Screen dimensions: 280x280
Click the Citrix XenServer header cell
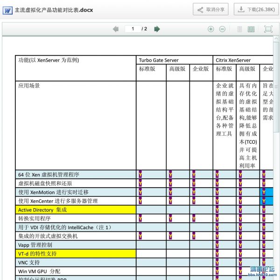(243, 60)
